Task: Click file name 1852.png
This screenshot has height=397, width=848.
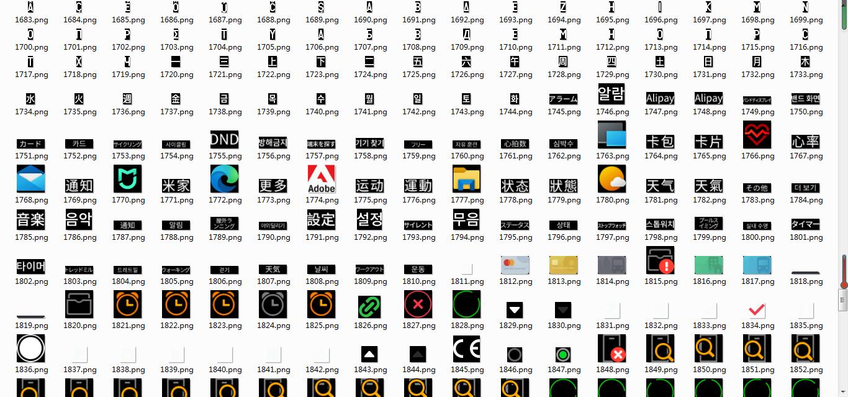Action: 806,370
